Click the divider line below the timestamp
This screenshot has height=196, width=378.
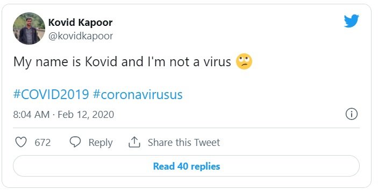186,128
